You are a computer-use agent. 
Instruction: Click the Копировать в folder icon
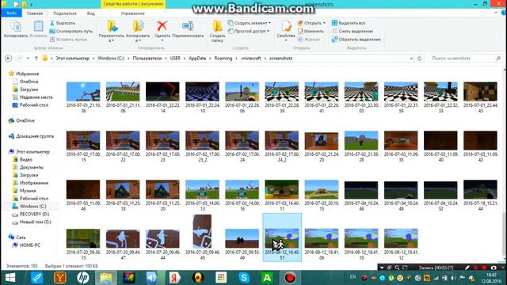coord(138,26)
